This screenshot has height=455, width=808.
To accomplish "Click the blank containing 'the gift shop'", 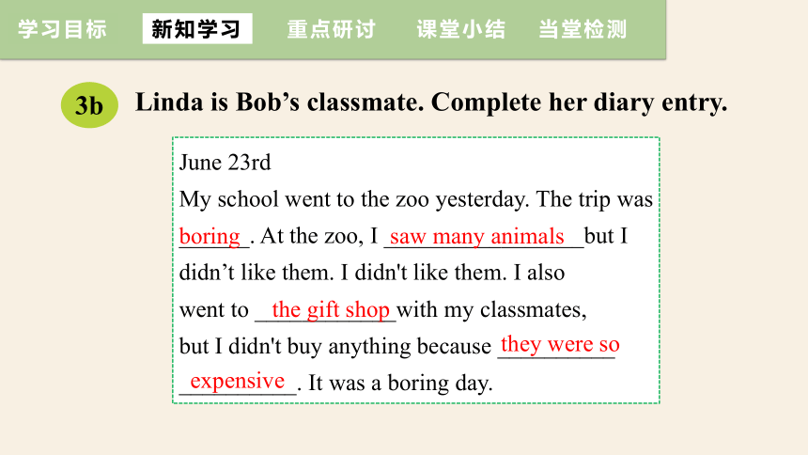I will click(x=326, y=310).
